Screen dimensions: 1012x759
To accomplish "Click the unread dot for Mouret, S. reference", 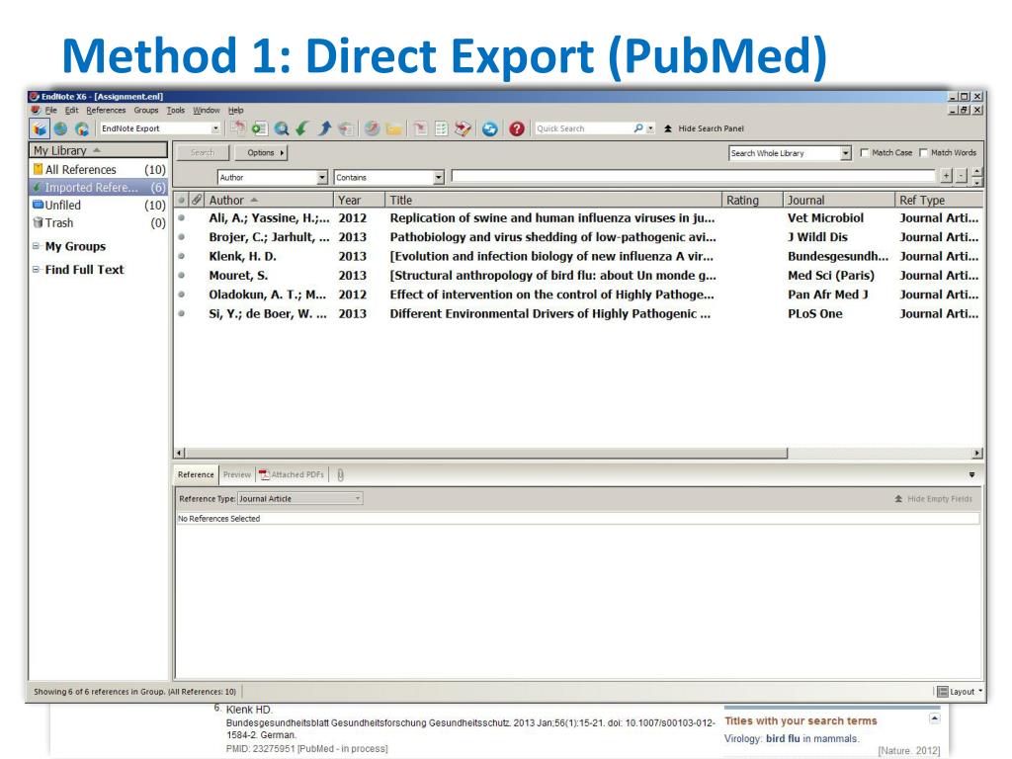I will click(182, 276).
